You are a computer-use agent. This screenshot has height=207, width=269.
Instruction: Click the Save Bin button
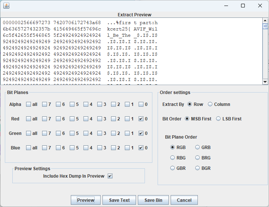point(153,200)
